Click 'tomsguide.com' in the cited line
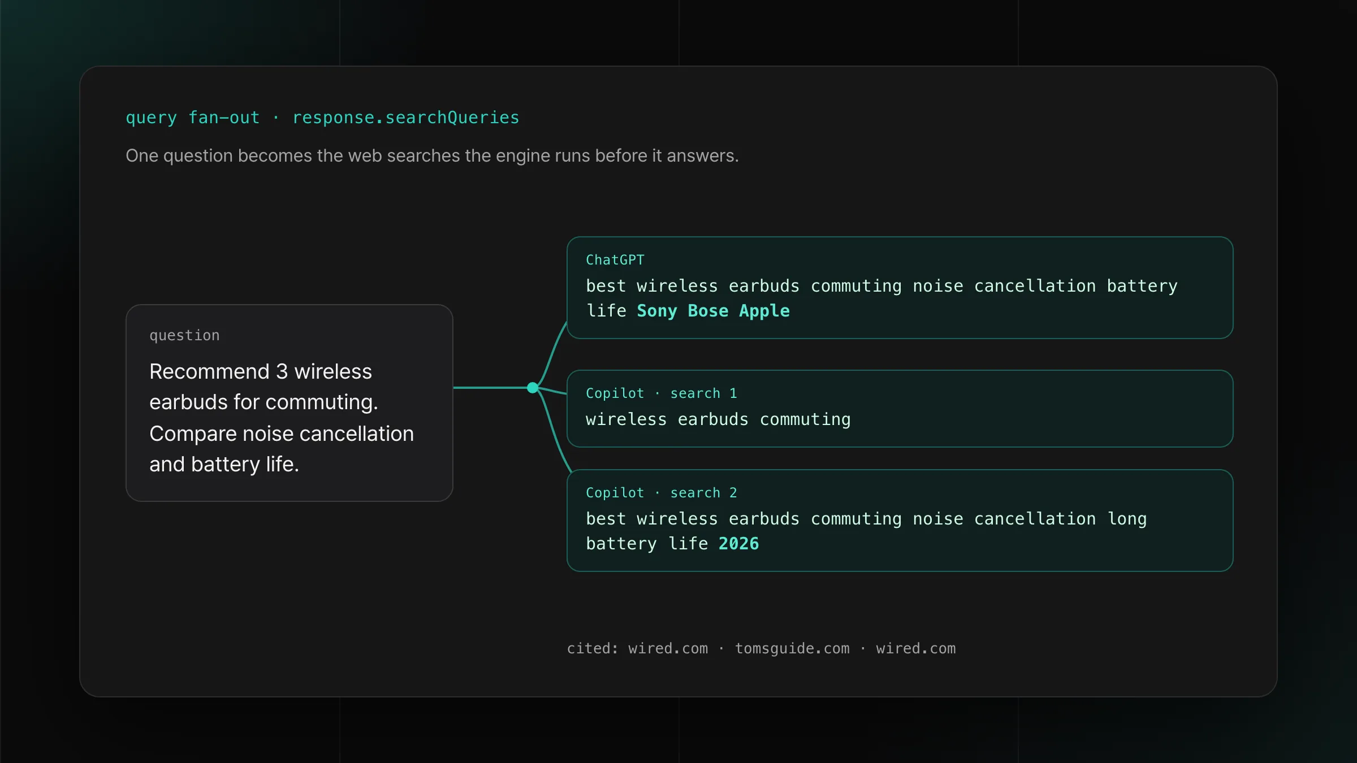Screen dimensions: 1357x763 (x=792, y=649)
